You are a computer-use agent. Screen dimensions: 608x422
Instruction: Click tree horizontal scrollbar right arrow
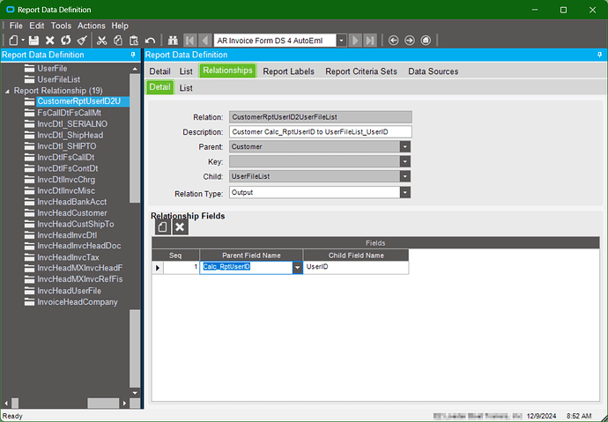coord(124,403)
